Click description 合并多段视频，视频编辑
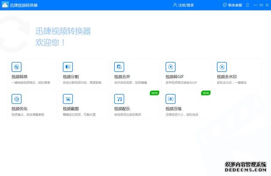Viewport: 271px width, 176px height. (130, 83)
